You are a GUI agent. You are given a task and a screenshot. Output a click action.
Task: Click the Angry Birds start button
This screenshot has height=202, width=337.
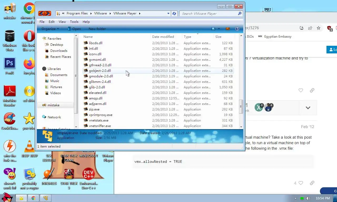[x=7, y=198]
